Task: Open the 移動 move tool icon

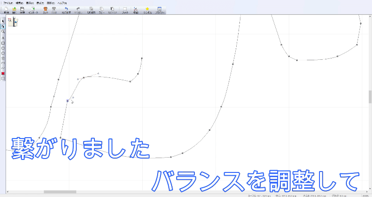Action: pos(136,10)
